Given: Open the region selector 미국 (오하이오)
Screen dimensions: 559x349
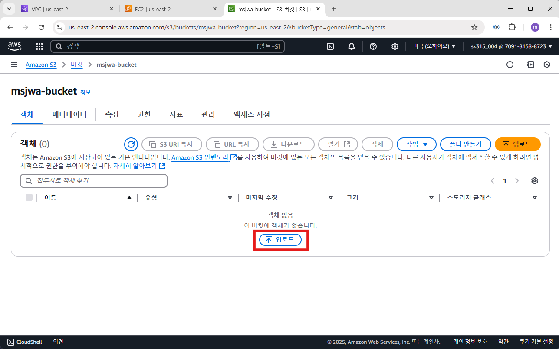Looking at the screenshot, I should 434,46.
